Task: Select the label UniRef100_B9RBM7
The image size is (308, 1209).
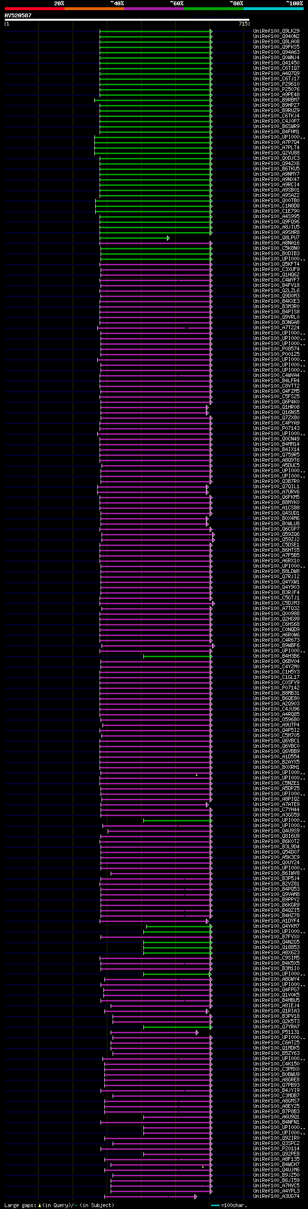Action: click(276, 100)
